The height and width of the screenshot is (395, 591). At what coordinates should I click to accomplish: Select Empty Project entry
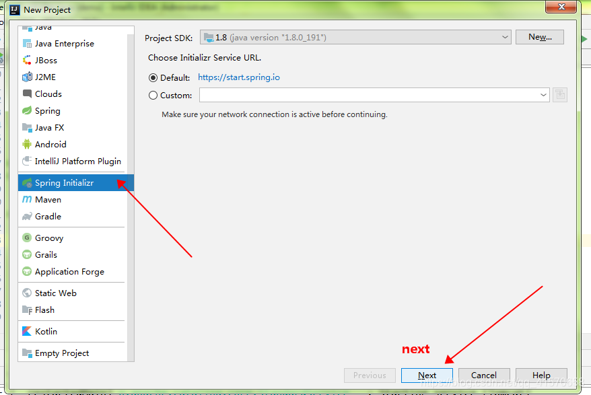(62, 353)
